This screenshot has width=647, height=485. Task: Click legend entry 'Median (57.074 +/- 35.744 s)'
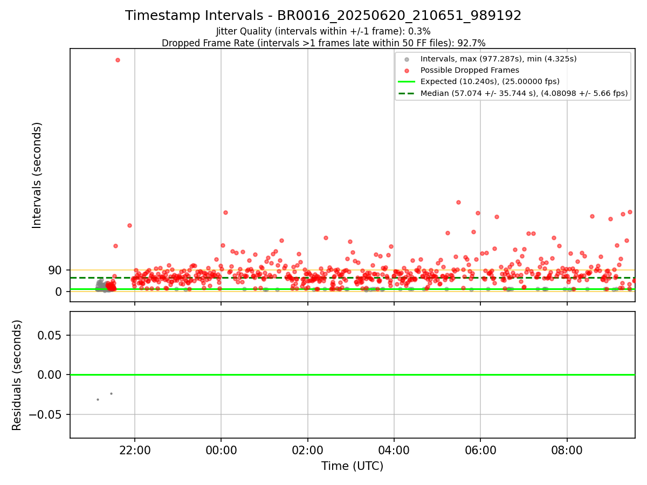[524, 93]
